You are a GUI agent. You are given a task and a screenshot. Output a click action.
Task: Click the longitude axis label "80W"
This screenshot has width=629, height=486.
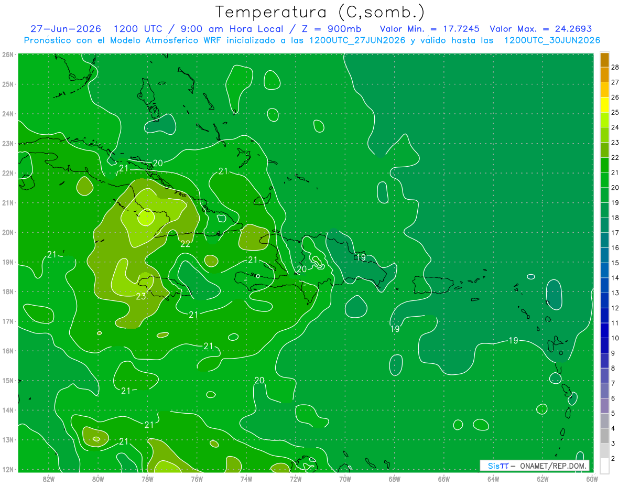(98, 478)
